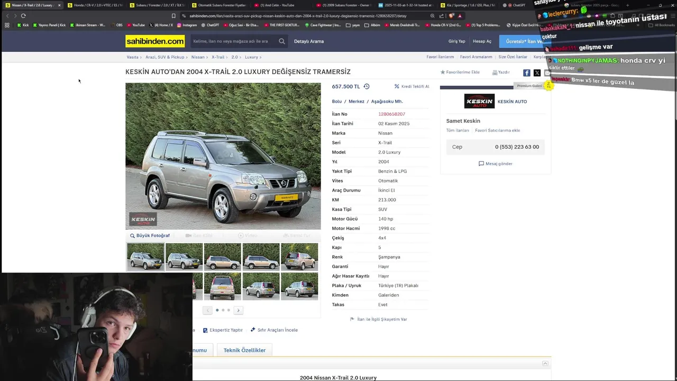Click Luxury breadcrumb link
The image size is (677, 381).
point(251,57)
